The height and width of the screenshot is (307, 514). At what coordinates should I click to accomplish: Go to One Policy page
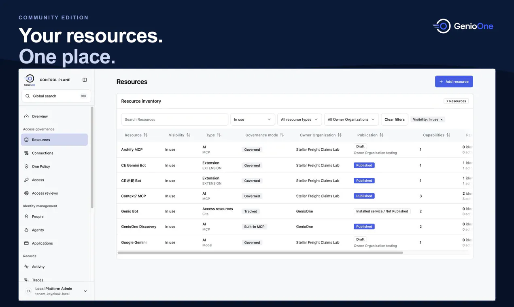[x=54, y=166]
